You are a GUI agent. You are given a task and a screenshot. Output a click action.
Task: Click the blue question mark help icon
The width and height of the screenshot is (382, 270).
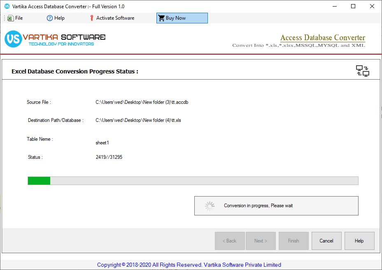point(50,18)
